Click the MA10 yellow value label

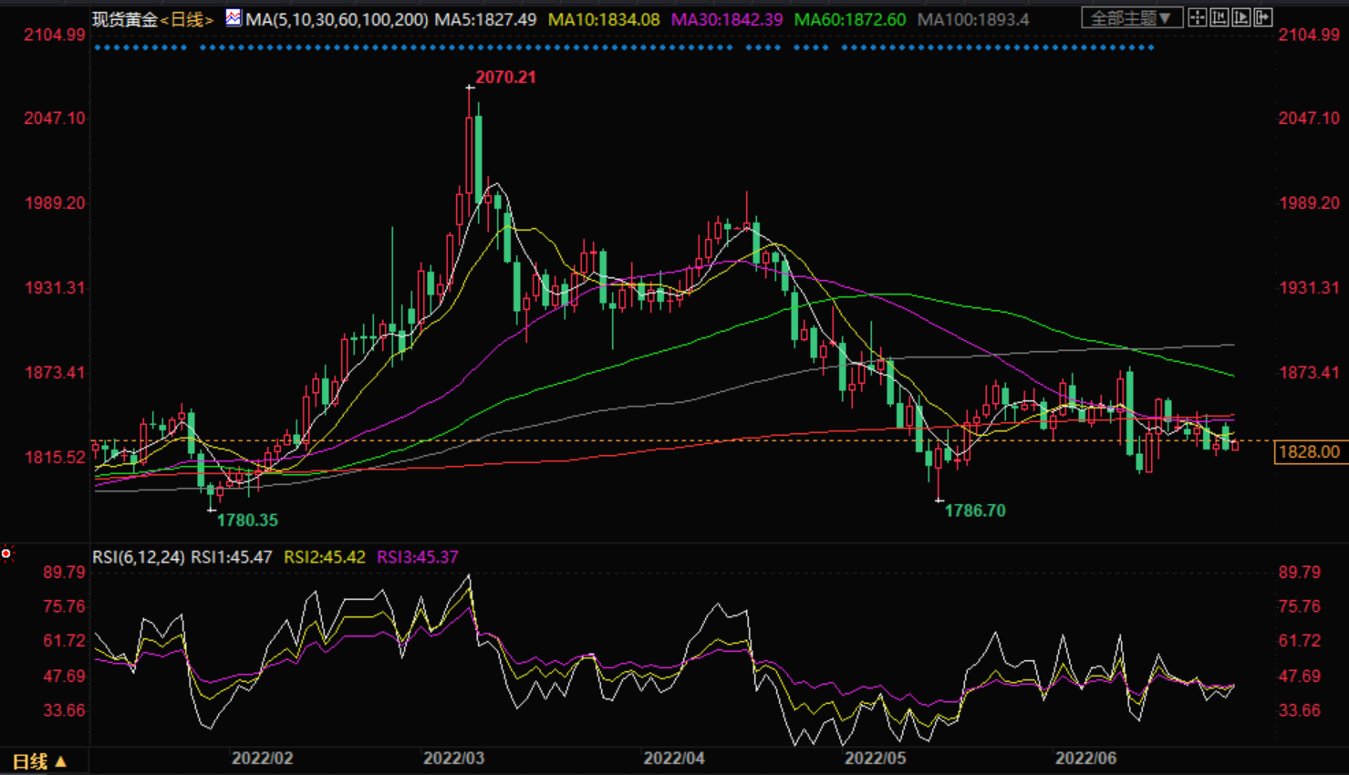click(x=604, y=19)
